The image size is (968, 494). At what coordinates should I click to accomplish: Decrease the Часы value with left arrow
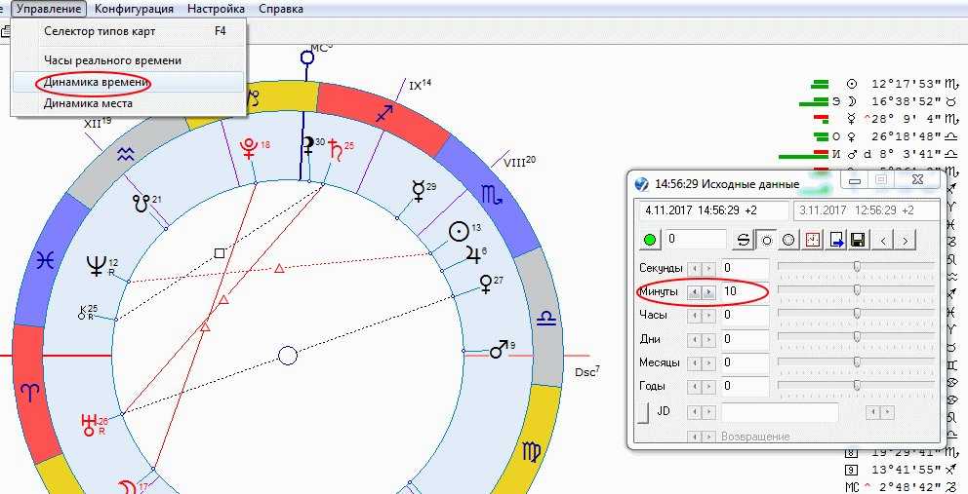click(x=695, y=316)
